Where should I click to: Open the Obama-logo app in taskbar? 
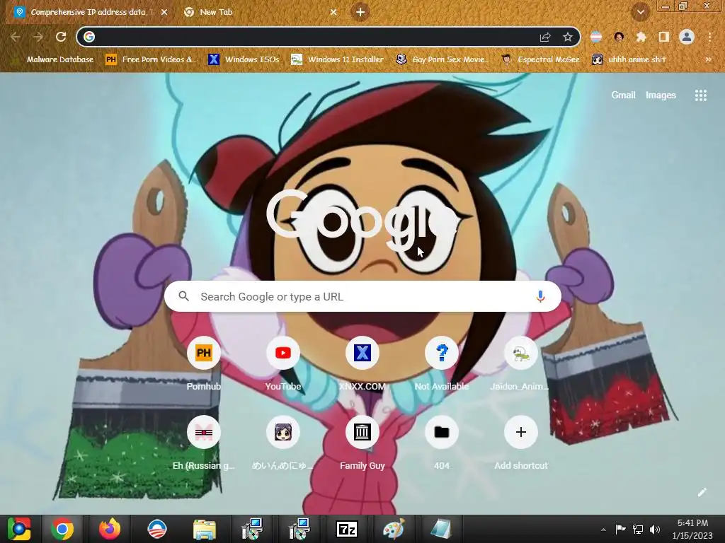[156, 529]
